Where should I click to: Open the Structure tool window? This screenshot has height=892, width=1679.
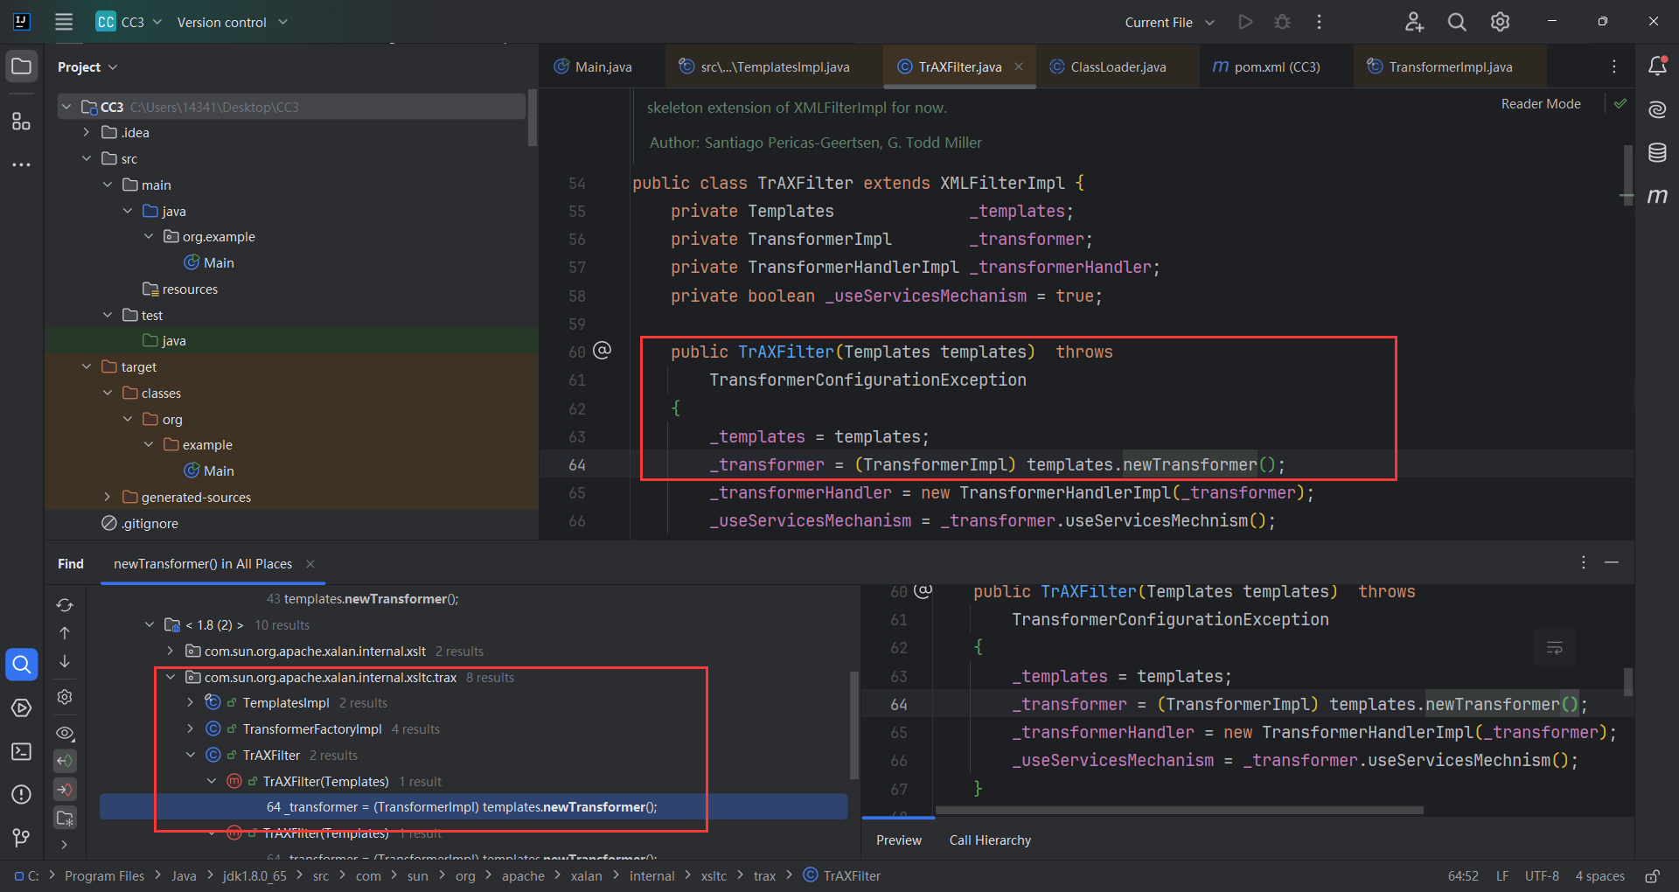click(21, 122)
